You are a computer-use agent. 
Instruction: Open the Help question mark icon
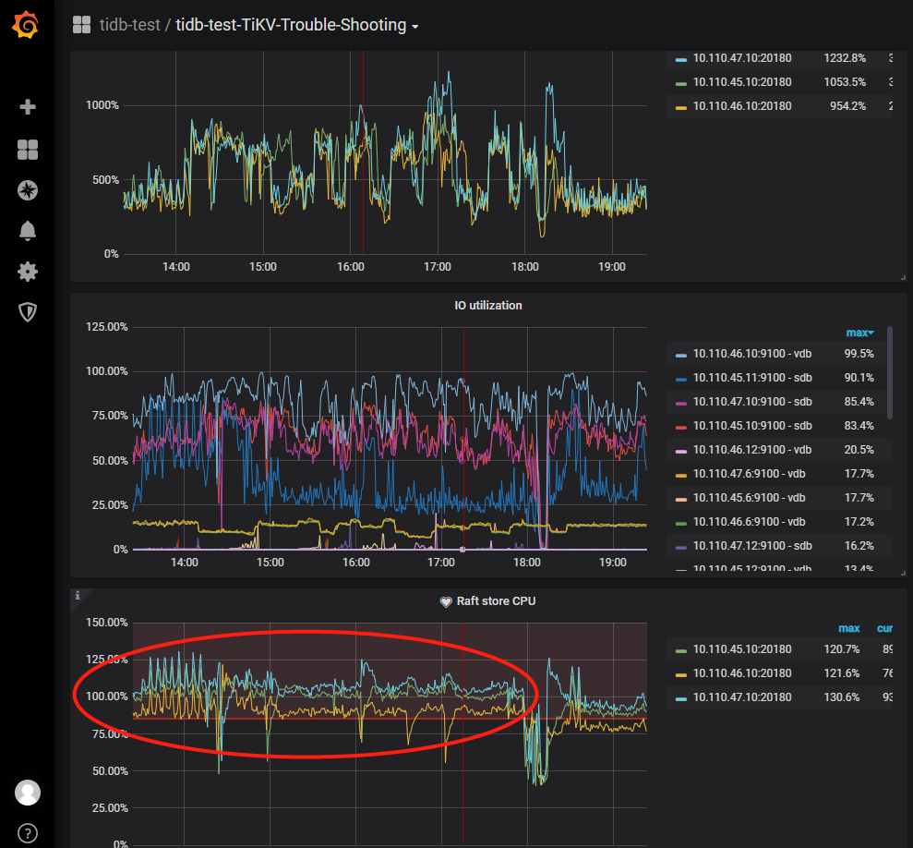(x=28, y=833)
